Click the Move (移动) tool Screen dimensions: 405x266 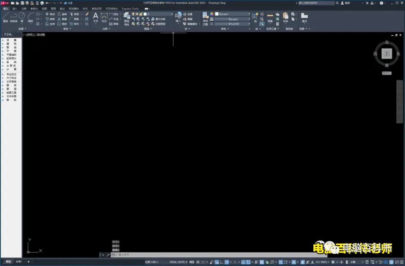(x=50, y=14)
